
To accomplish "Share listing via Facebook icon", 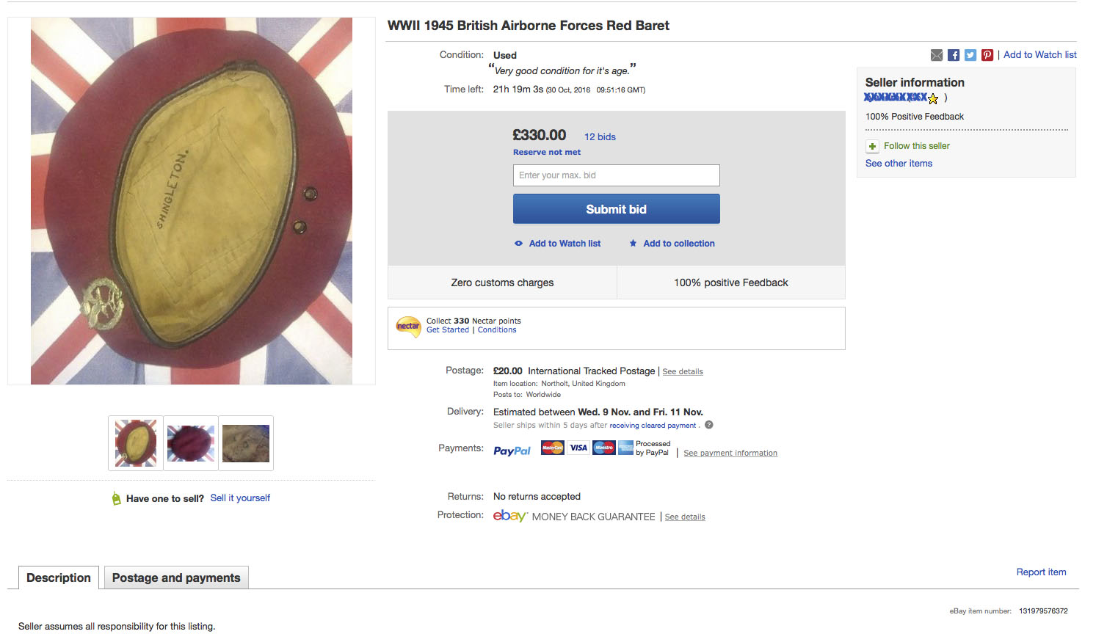I will pyautogui.click(x=954, y=55).
